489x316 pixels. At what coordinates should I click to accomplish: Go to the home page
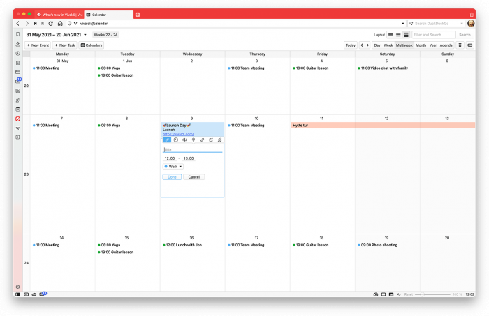[60, 23]
